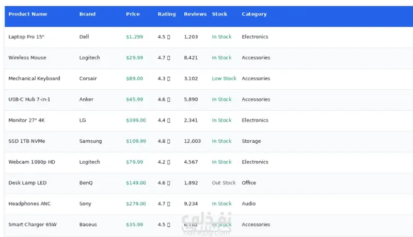Click the 4.2 rating value
This screenshot has width=413, height=237.
[164, 162]
